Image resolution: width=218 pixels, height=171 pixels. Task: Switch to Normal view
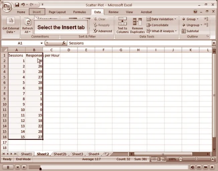(x=153, y=159)
